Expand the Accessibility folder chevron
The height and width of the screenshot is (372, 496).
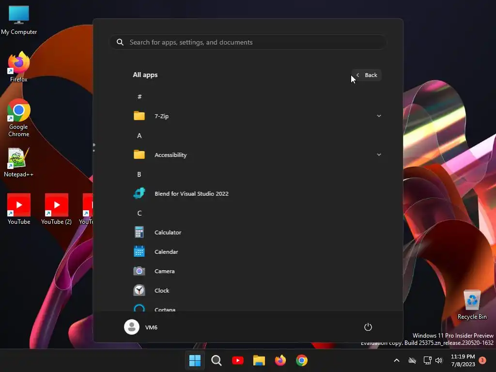point(379,155)
